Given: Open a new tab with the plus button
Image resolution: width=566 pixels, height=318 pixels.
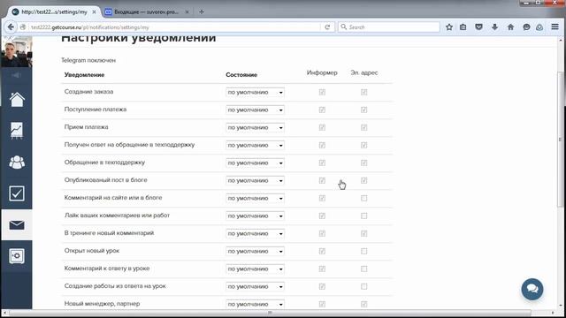Looking at the screenshot, I should click(202, 11).
